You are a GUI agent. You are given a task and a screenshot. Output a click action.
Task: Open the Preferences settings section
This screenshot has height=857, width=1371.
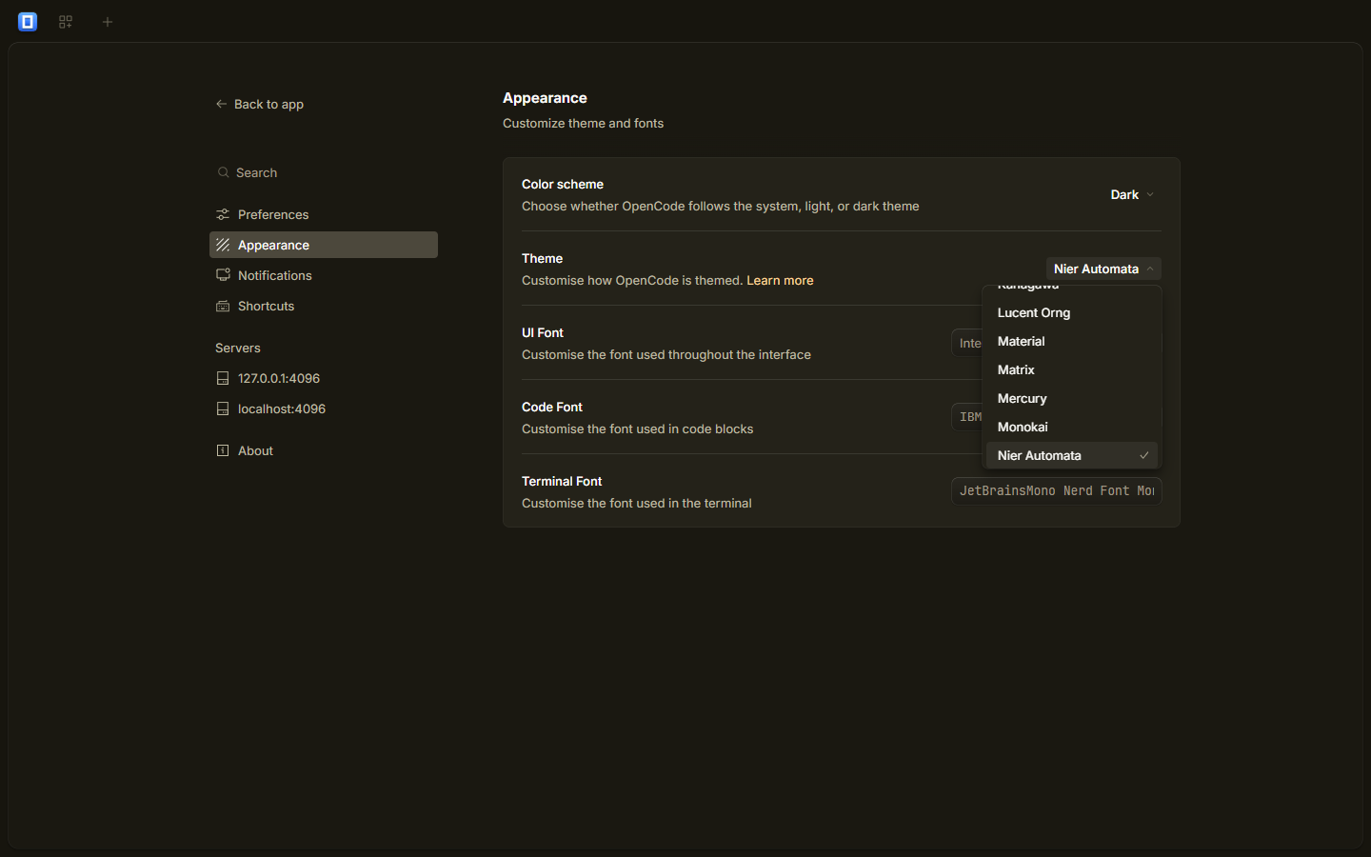pyautogui.click(x=324, y=214)
